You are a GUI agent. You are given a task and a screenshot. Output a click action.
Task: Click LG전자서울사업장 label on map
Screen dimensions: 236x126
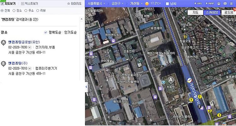[130, 75]
